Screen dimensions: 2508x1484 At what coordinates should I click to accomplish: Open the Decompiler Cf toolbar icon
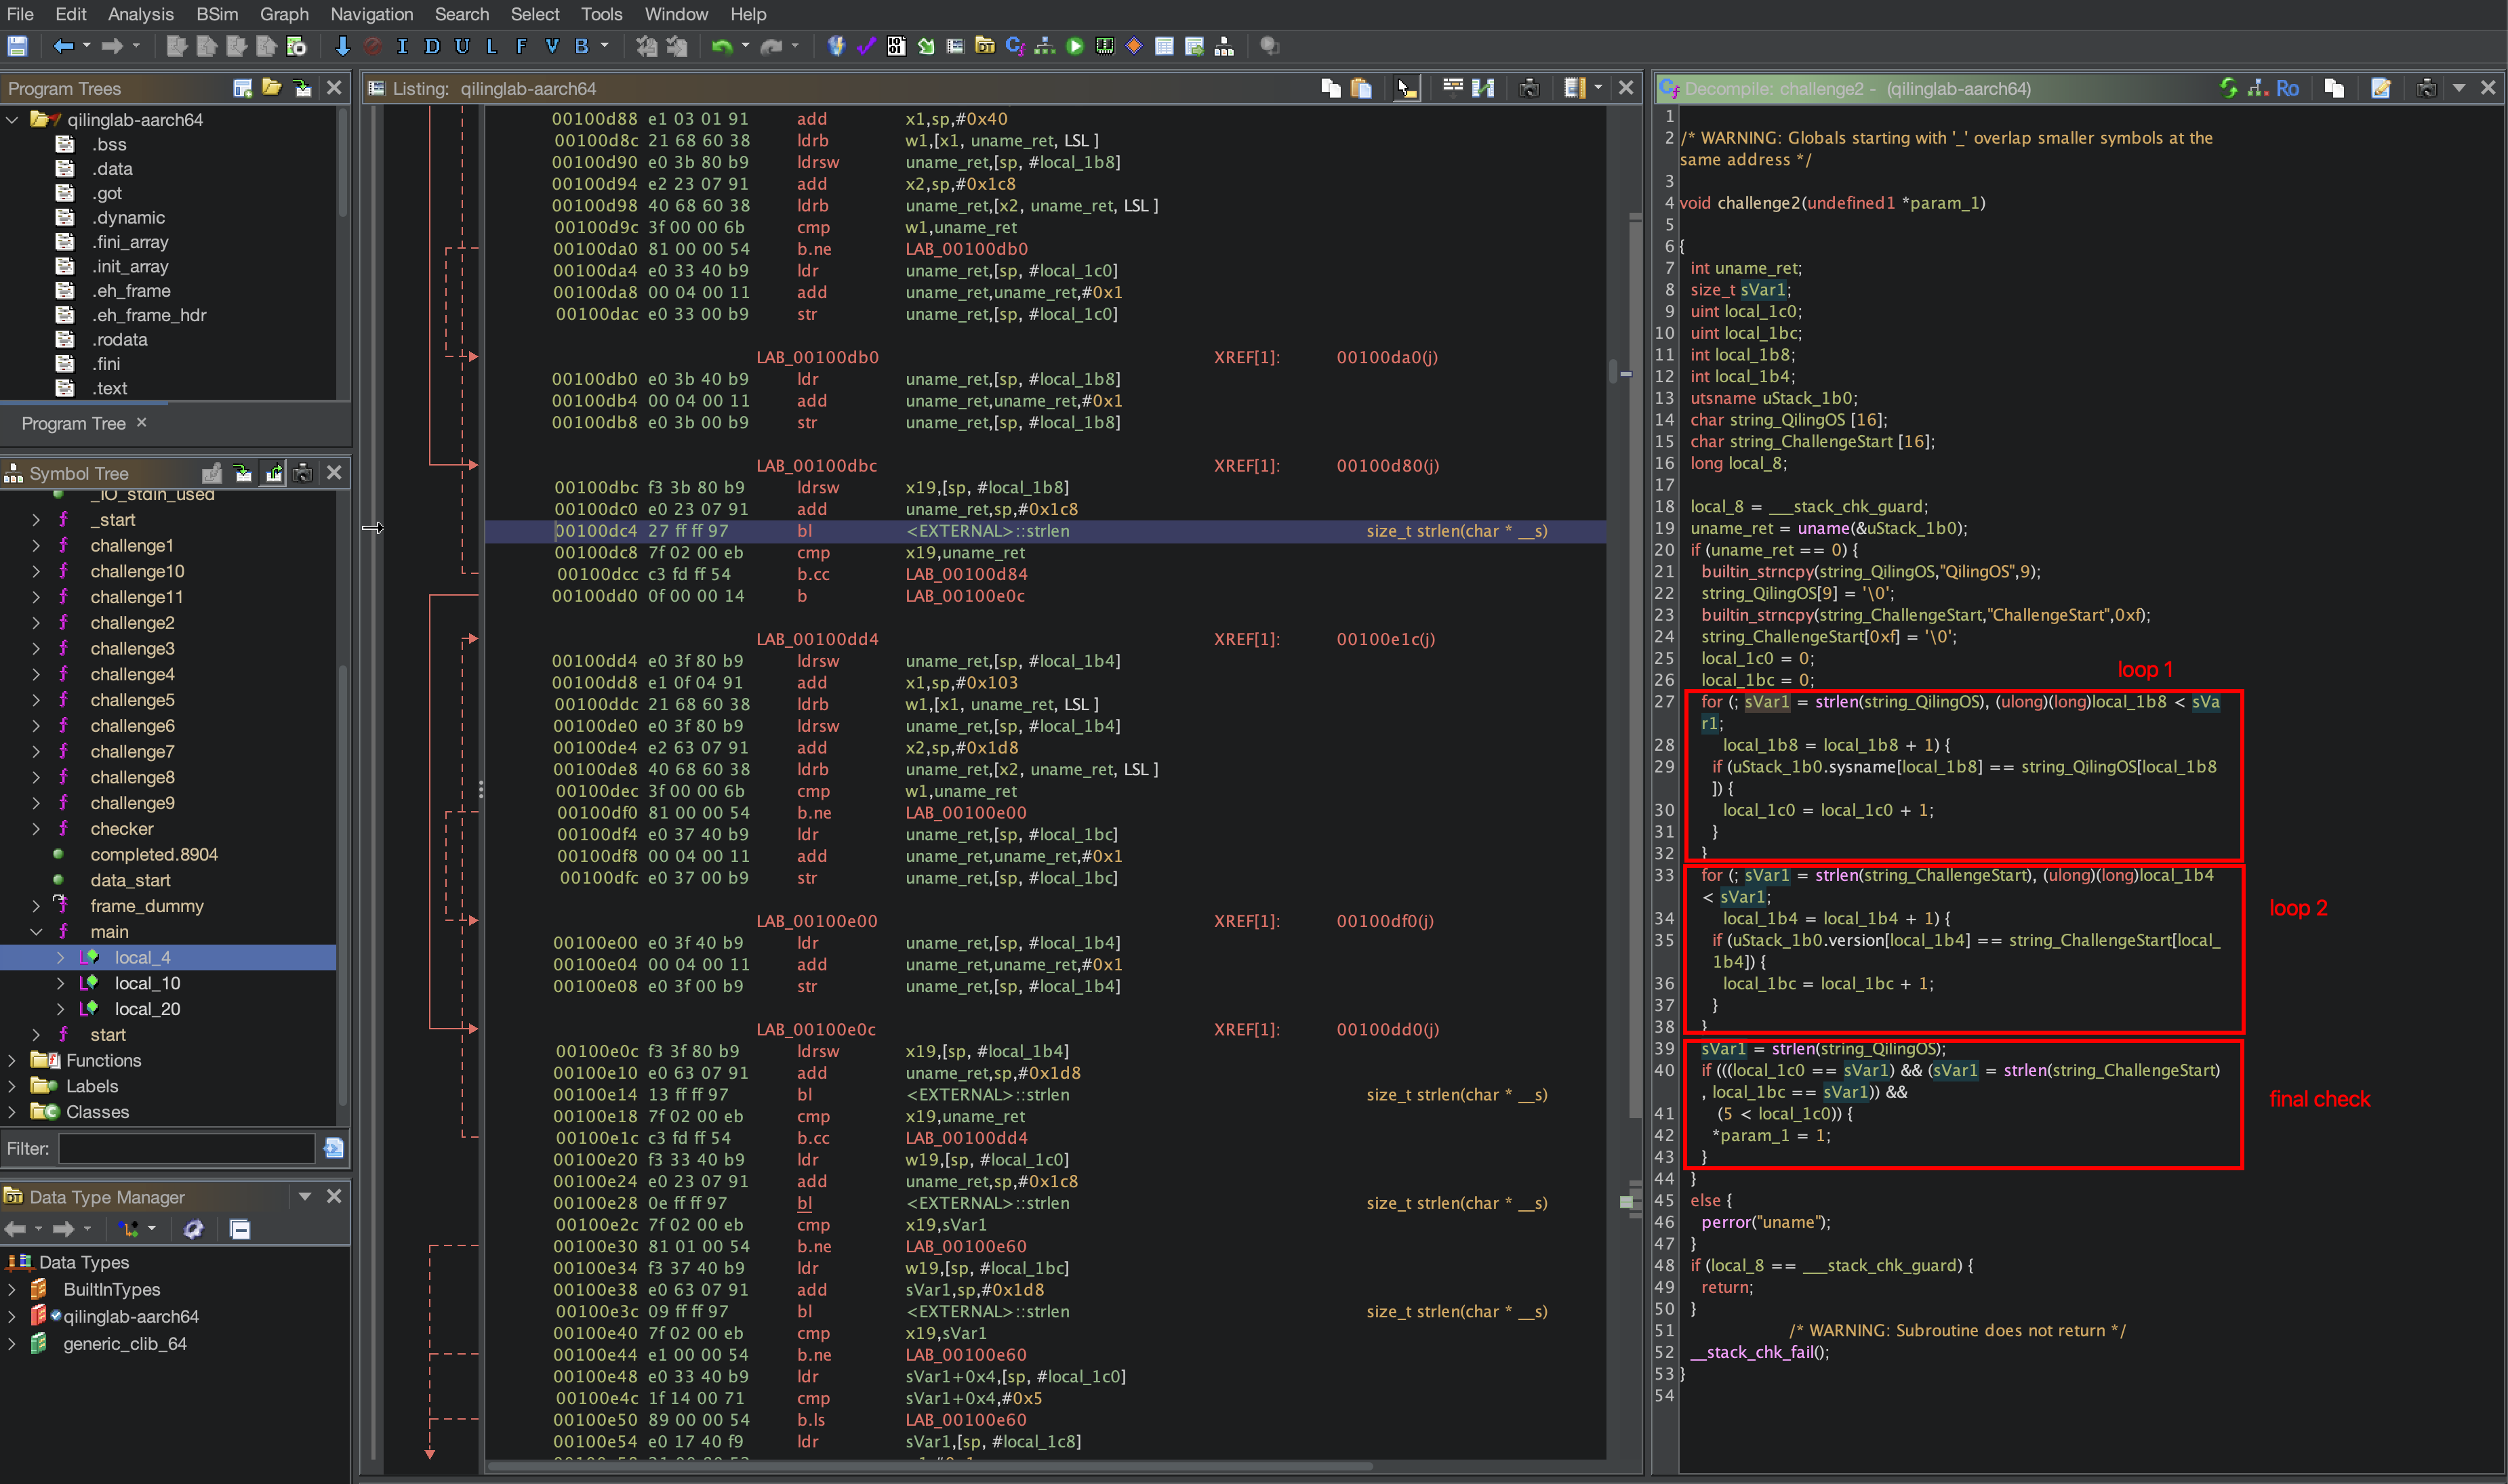[1015, 46]
